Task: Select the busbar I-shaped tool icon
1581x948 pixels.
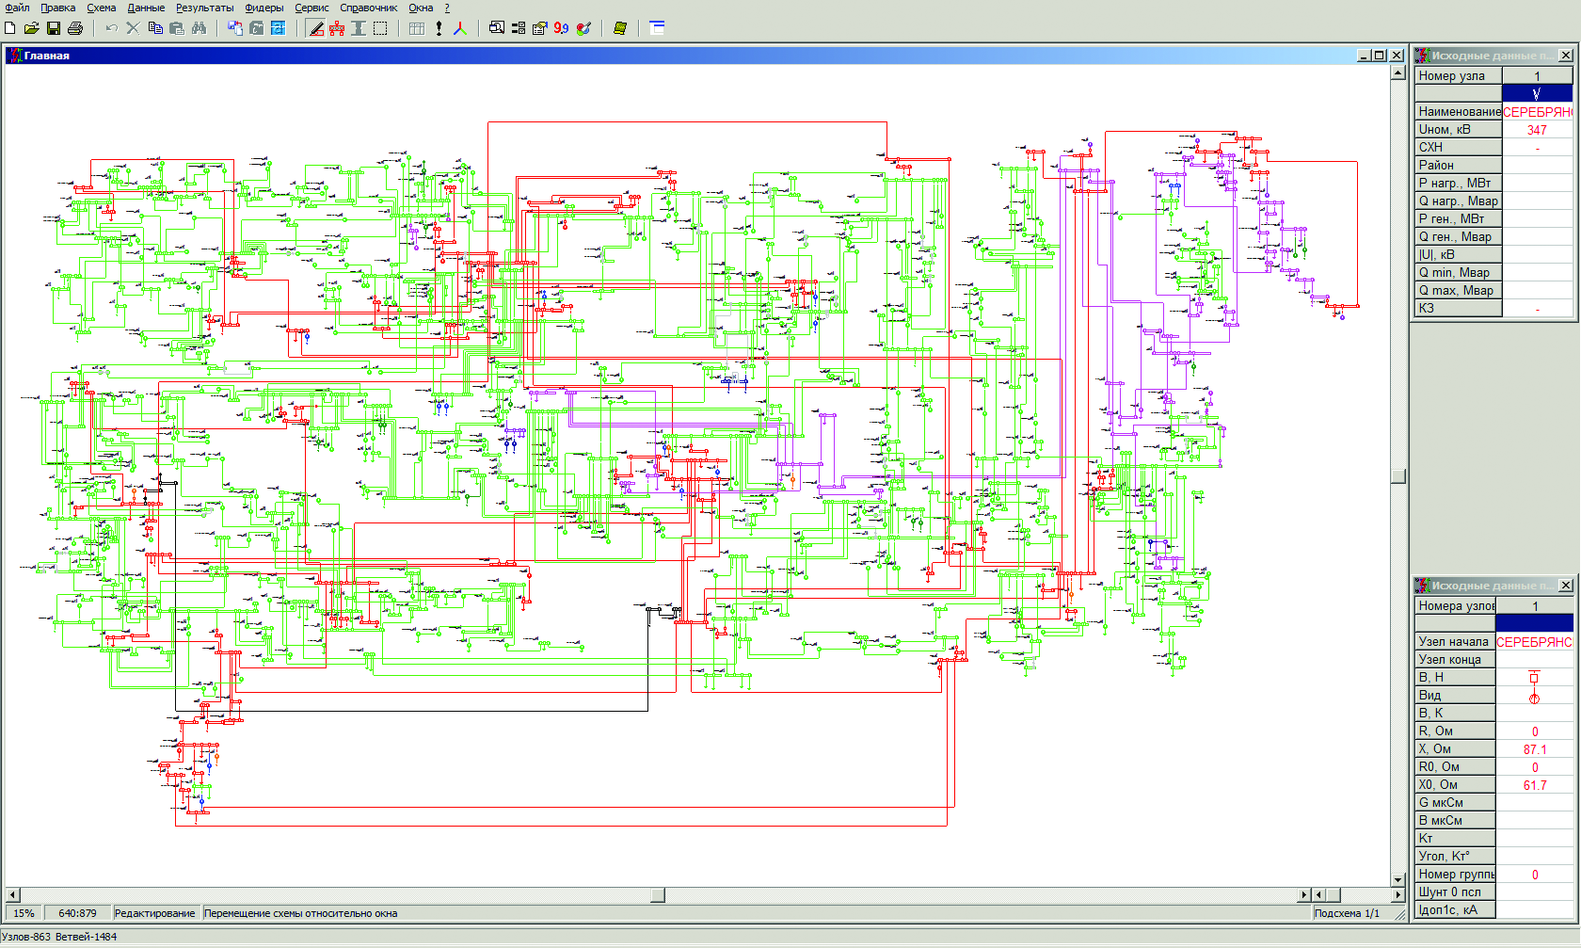Action: click(x=359, y=28)
